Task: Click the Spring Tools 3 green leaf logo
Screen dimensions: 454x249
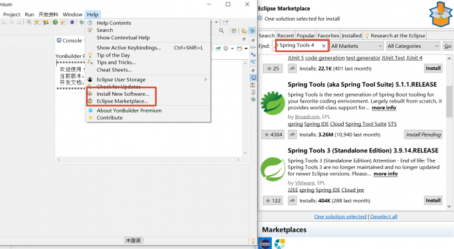Action: (x=272, y=169)
